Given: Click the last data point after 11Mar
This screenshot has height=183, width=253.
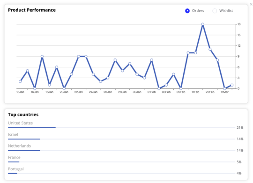Looking at the screenshot, I should (232, 85).
